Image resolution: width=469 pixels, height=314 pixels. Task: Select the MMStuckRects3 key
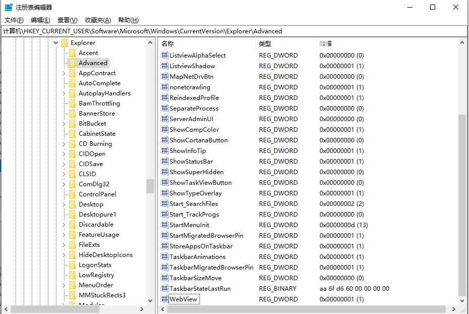[102, 295]
